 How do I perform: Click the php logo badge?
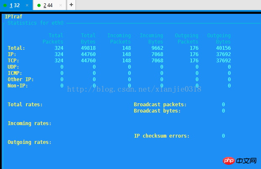pyautogui.click(x=228, y=161)
